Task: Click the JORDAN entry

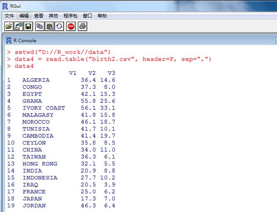Action: point(34,206)
